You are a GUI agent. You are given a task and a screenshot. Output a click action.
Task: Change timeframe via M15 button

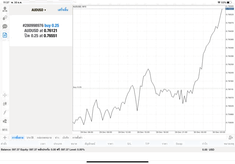(x=5, y=130)
